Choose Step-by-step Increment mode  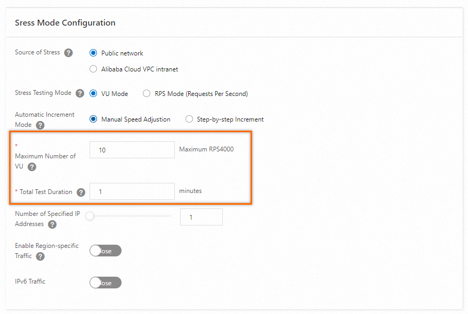[x=189, y=119]
